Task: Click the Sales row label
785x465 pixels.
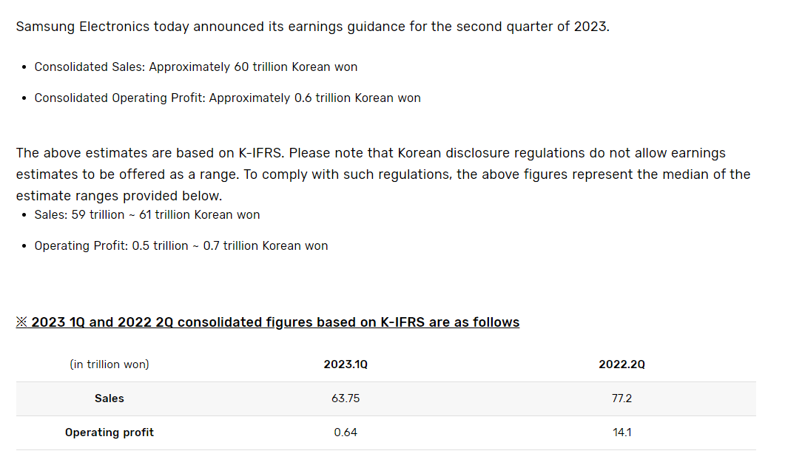Action: coord(110,398)
